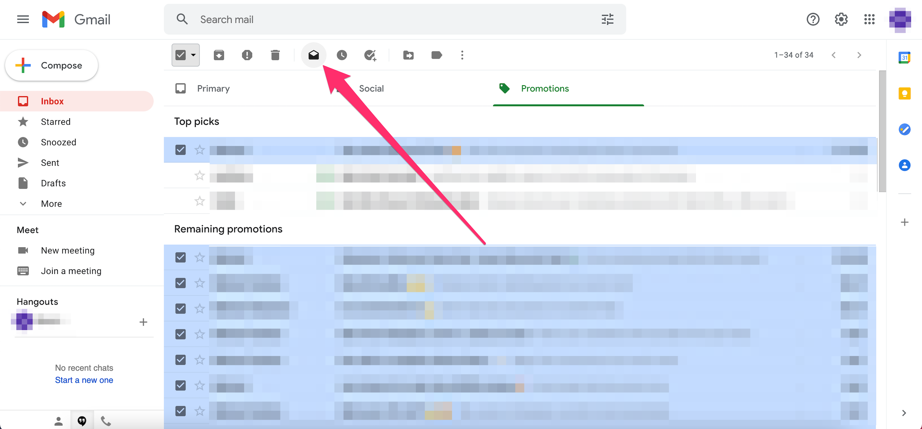This screenshot has width=922, height=429.
Task: Expand More items in left sidebar
Action: click(x=51, y=204)
